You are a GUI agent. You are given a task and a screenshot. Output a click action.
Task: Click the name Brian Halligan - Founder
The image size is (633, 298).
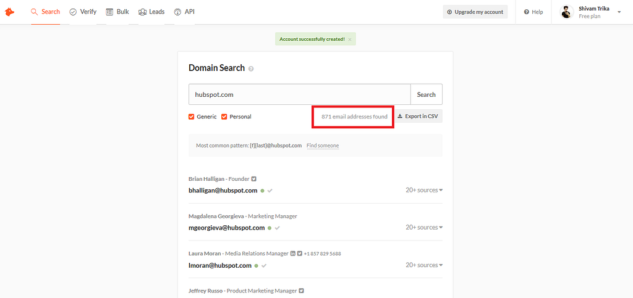(219, 179)
